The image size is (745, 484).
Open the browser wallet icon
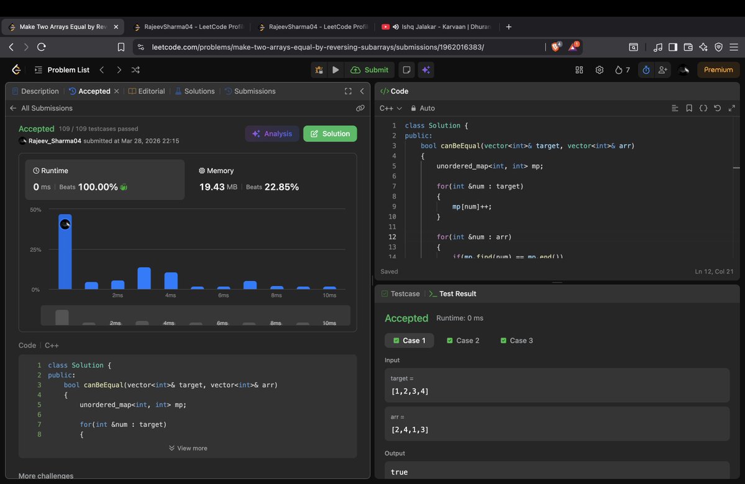[688, 47]
